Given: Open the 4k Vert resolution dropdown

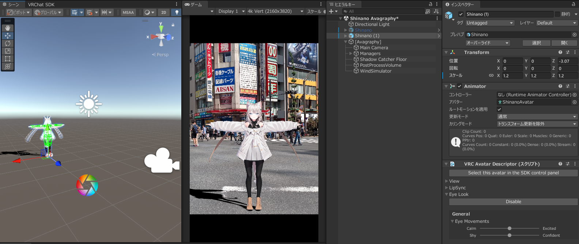Looking at the screenshot, I should pyautogui.click(x=276, y=11).
